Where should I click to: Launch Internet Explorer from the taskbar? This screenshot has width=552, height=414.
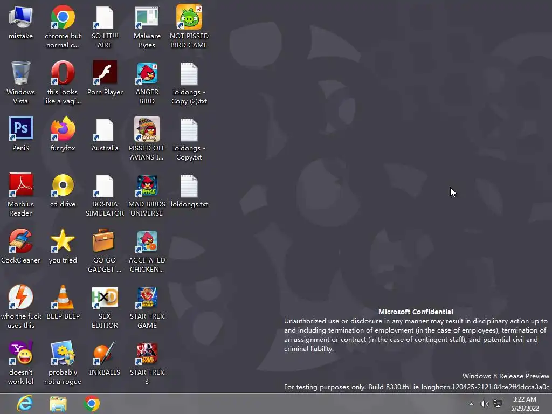25,403
